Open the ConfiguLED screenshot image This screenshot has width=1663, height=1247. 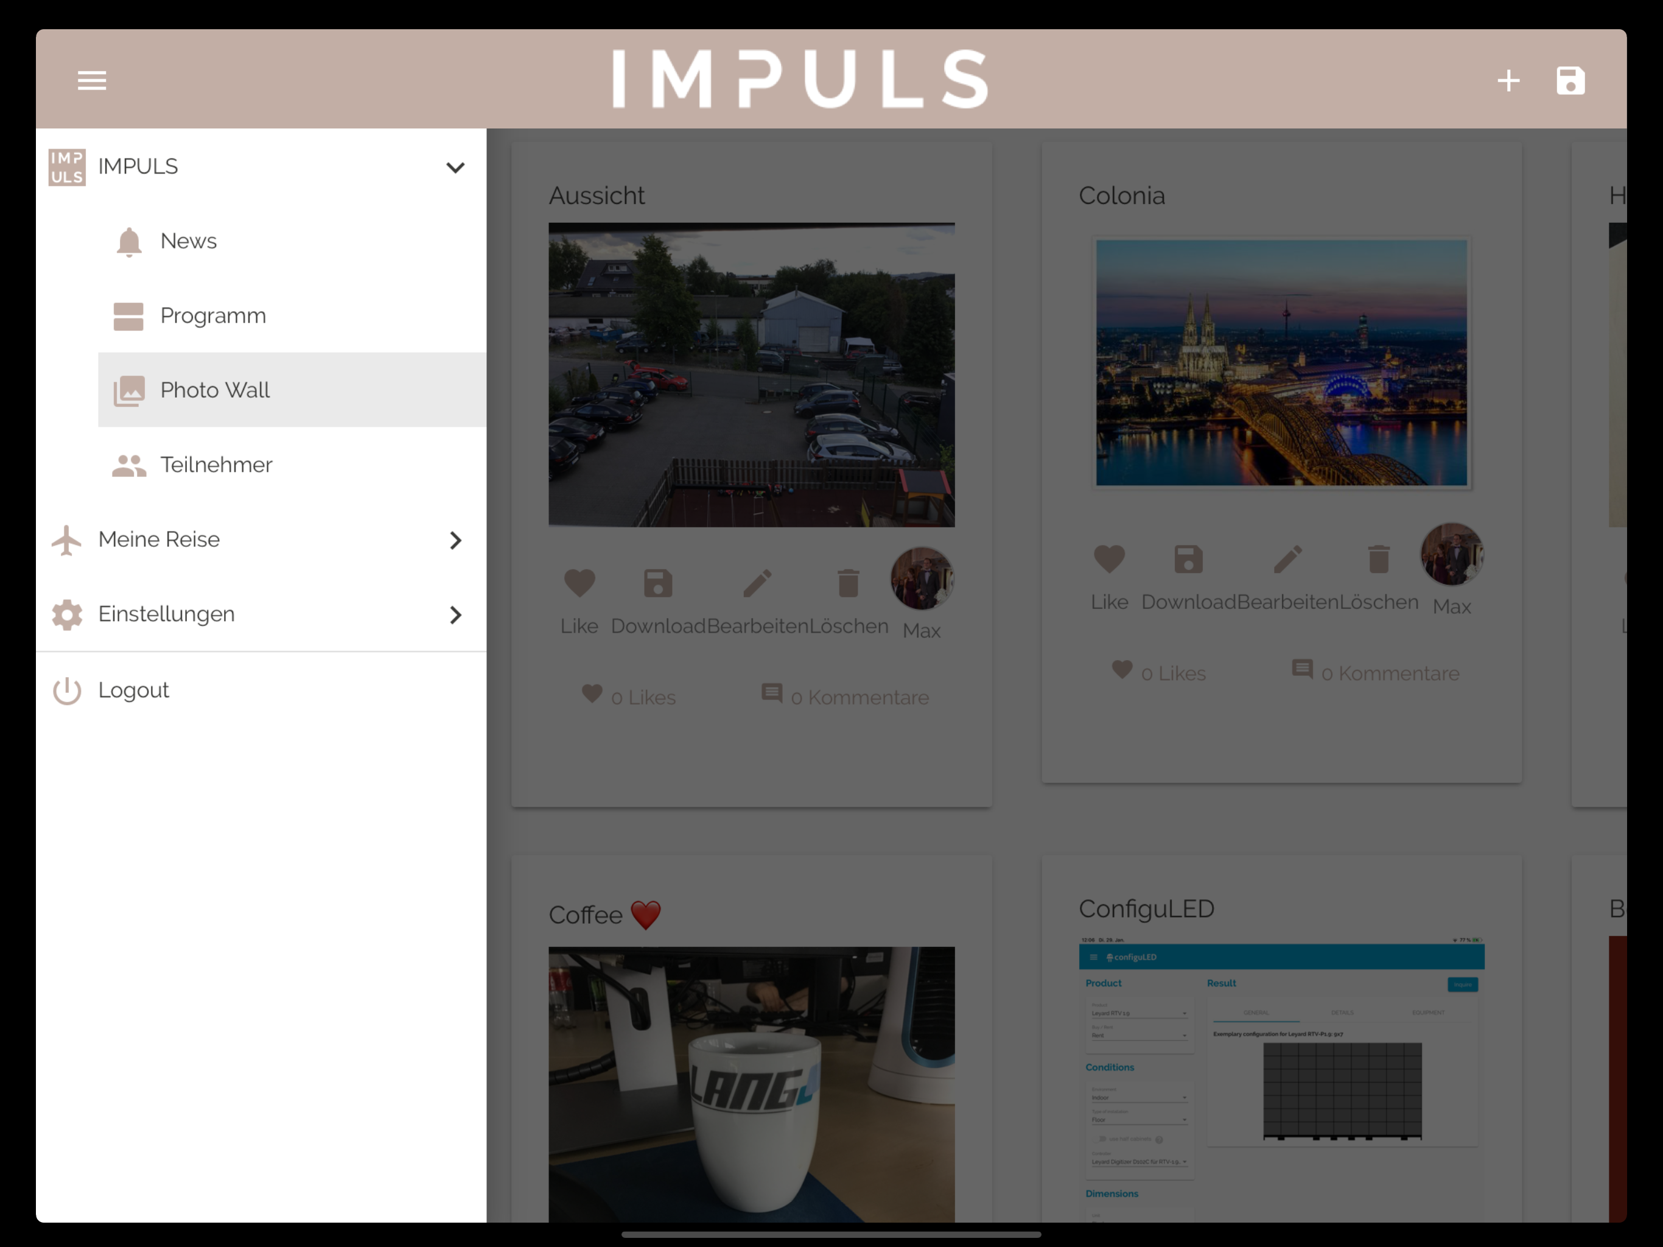pos(1282,1078)
